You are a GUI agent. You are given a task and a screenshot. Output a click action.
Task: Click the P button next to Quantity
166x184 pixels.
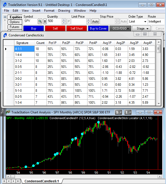pos(69,21)
